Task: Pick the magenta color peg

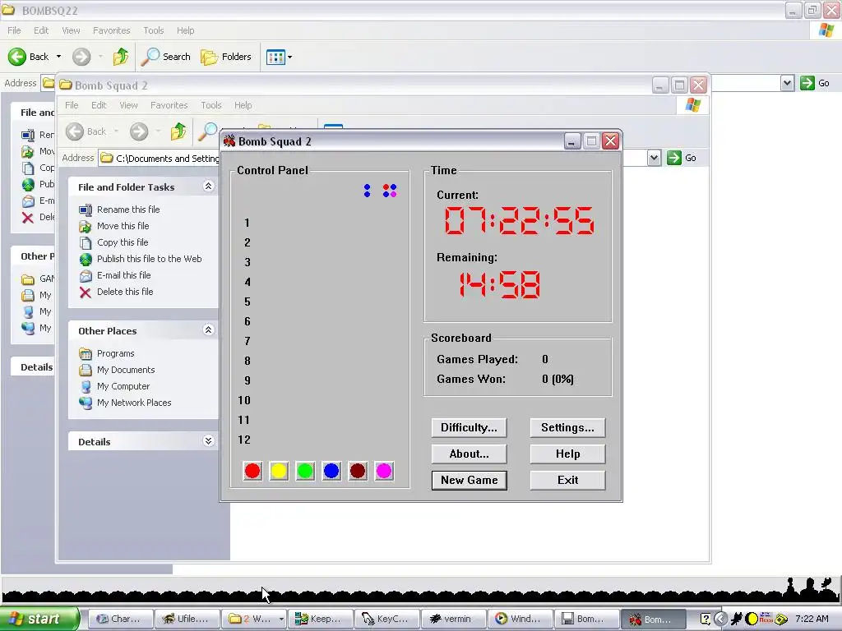Action: pos(384,471)
